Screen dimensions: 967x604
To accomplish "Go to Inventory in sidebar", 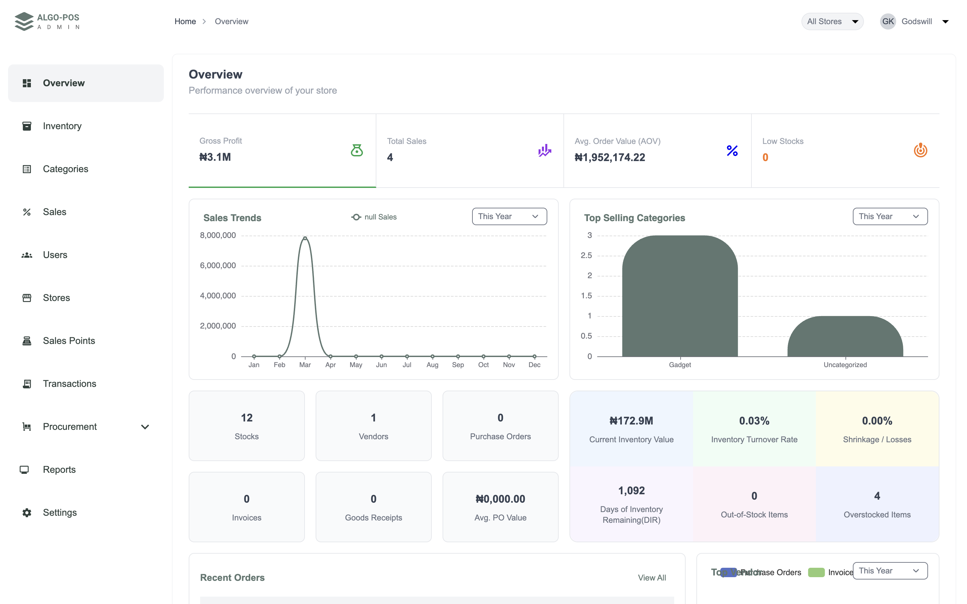I will coord(86,126).
